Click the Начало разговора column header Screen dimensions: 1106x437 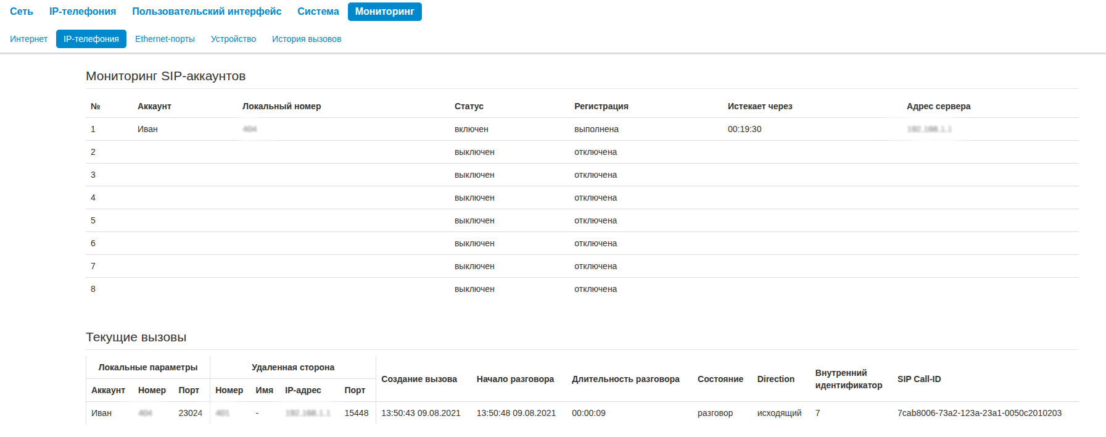tap(515, 379)
